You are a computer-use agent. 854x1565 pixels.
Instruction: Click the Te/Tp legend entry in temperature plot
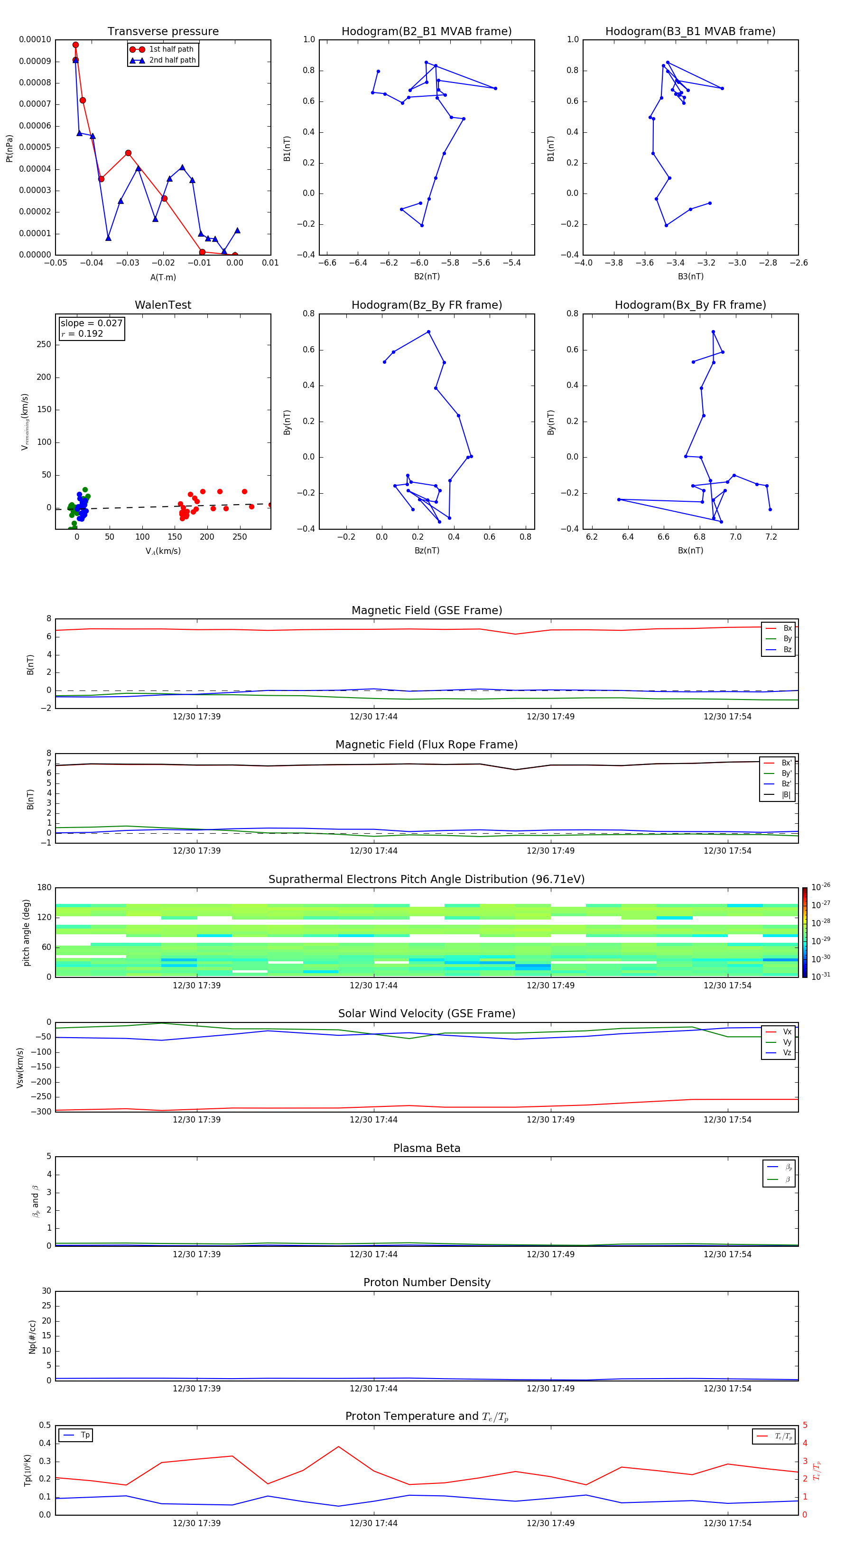[x=774, y=1436]
